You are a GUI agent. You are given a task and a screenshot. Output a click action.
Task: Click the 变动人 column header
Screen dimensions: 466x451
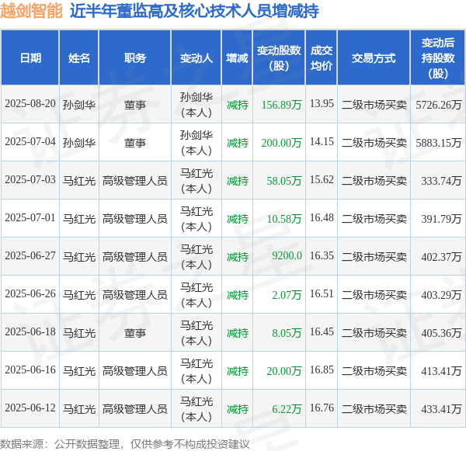196,58
